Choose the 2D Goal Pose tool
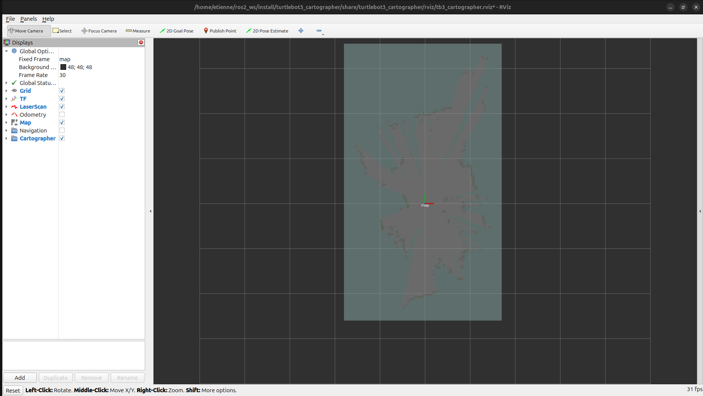 (x=177, y=31)
